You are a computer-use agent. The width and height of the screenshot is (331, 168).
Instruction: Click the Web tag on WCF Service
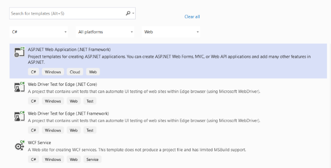74,159
